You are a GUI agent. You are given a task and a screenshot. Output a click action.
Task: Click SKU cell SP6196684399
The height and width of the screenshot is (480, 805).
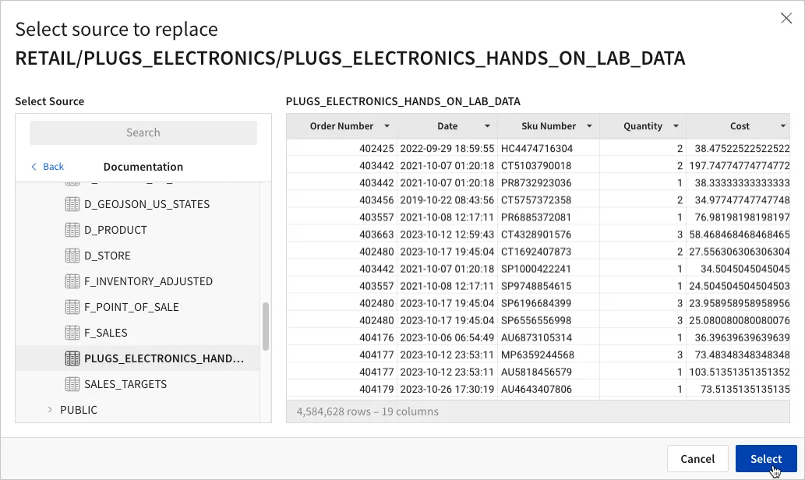click(549, 303)
